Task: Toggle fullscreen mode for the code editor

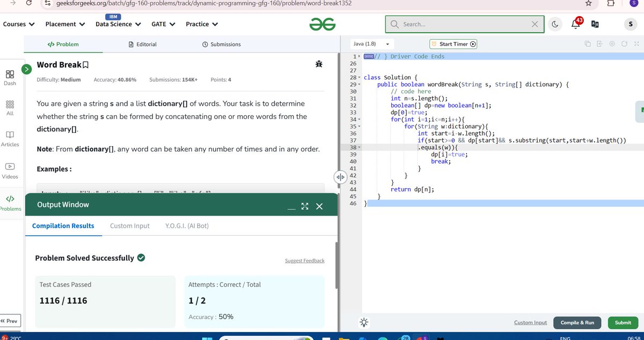Action: pos(636,44)
